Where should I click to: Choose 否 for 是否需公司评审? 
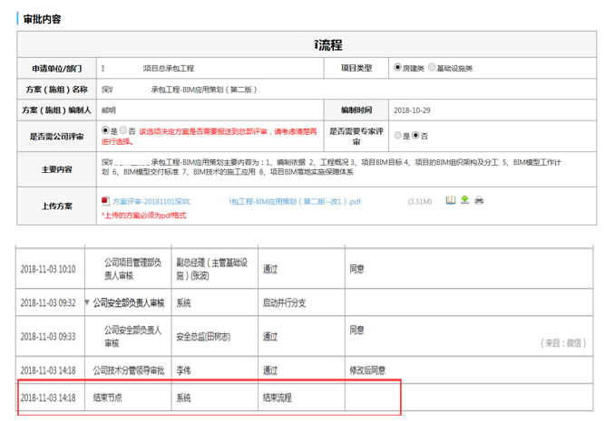click(123, 130)
